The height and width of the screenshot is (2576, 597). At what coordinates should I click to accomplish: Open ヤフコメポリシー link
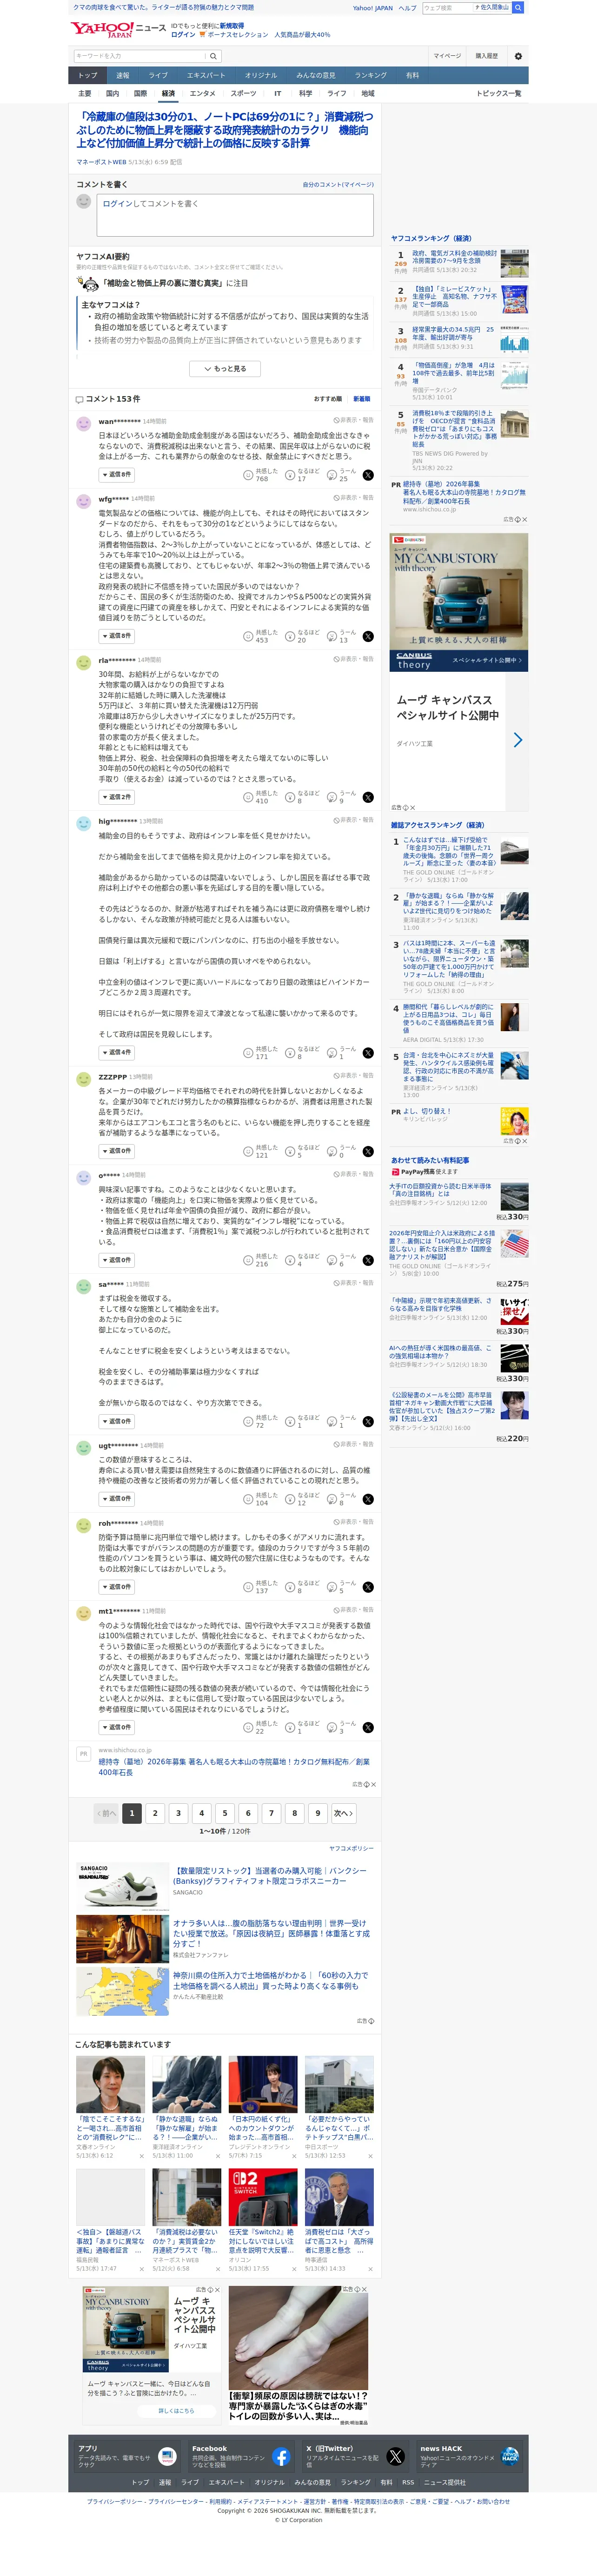(351, 1848)
